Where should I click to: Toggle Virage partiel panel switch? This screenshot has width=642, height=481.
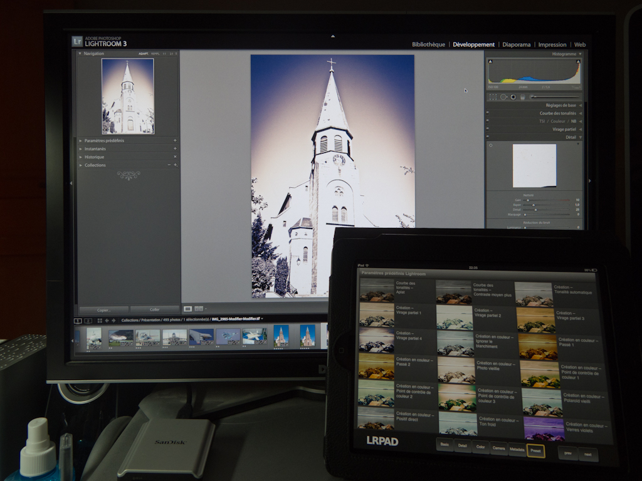point(488,129)
